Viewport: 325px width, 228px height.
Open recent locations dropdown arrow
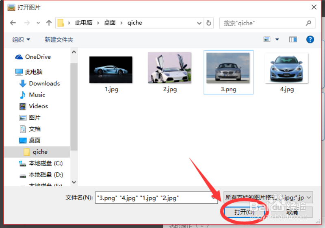point(38,23)
